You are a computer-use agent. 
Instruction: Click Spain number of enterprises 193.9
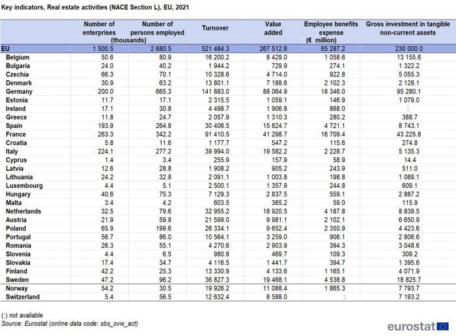pos(106,126)
